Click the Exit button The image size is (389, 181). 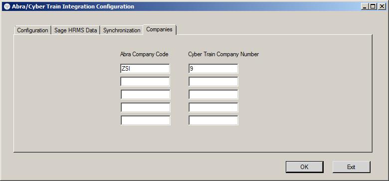pyautogui.click(x=351, y=167)
